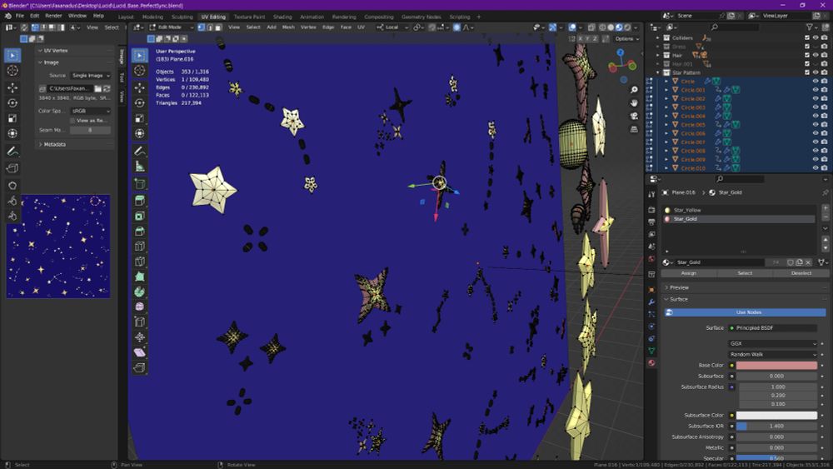Select the Move tool in 3D viewport toolbar
Image resolution: width=833 pixels, height=469 pixels.
(140, 87)
